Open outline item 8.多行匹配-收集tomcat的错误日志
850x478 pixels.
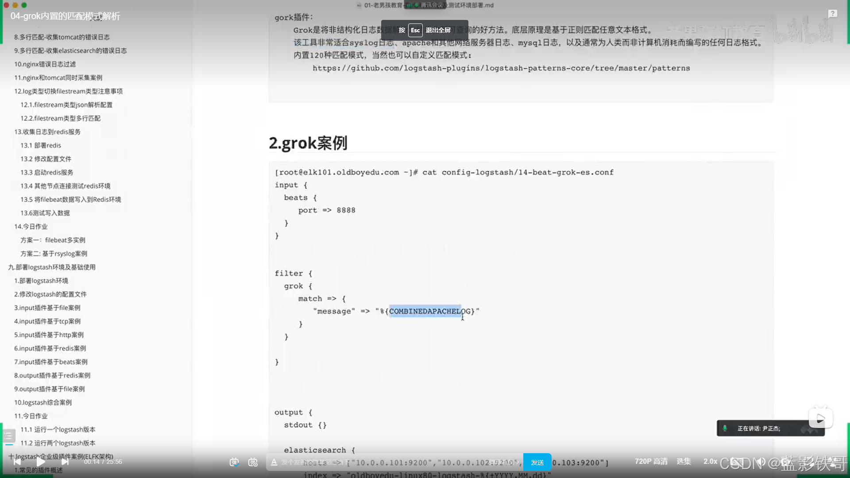tap(62, 37)
